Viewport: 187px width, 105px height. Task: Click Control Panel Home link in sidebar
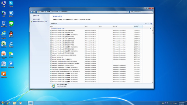pos(36,16)
